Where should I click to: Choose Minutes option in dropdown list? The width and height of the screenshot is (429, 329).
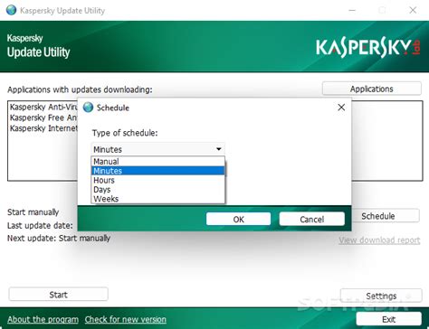tap(157, 171)
